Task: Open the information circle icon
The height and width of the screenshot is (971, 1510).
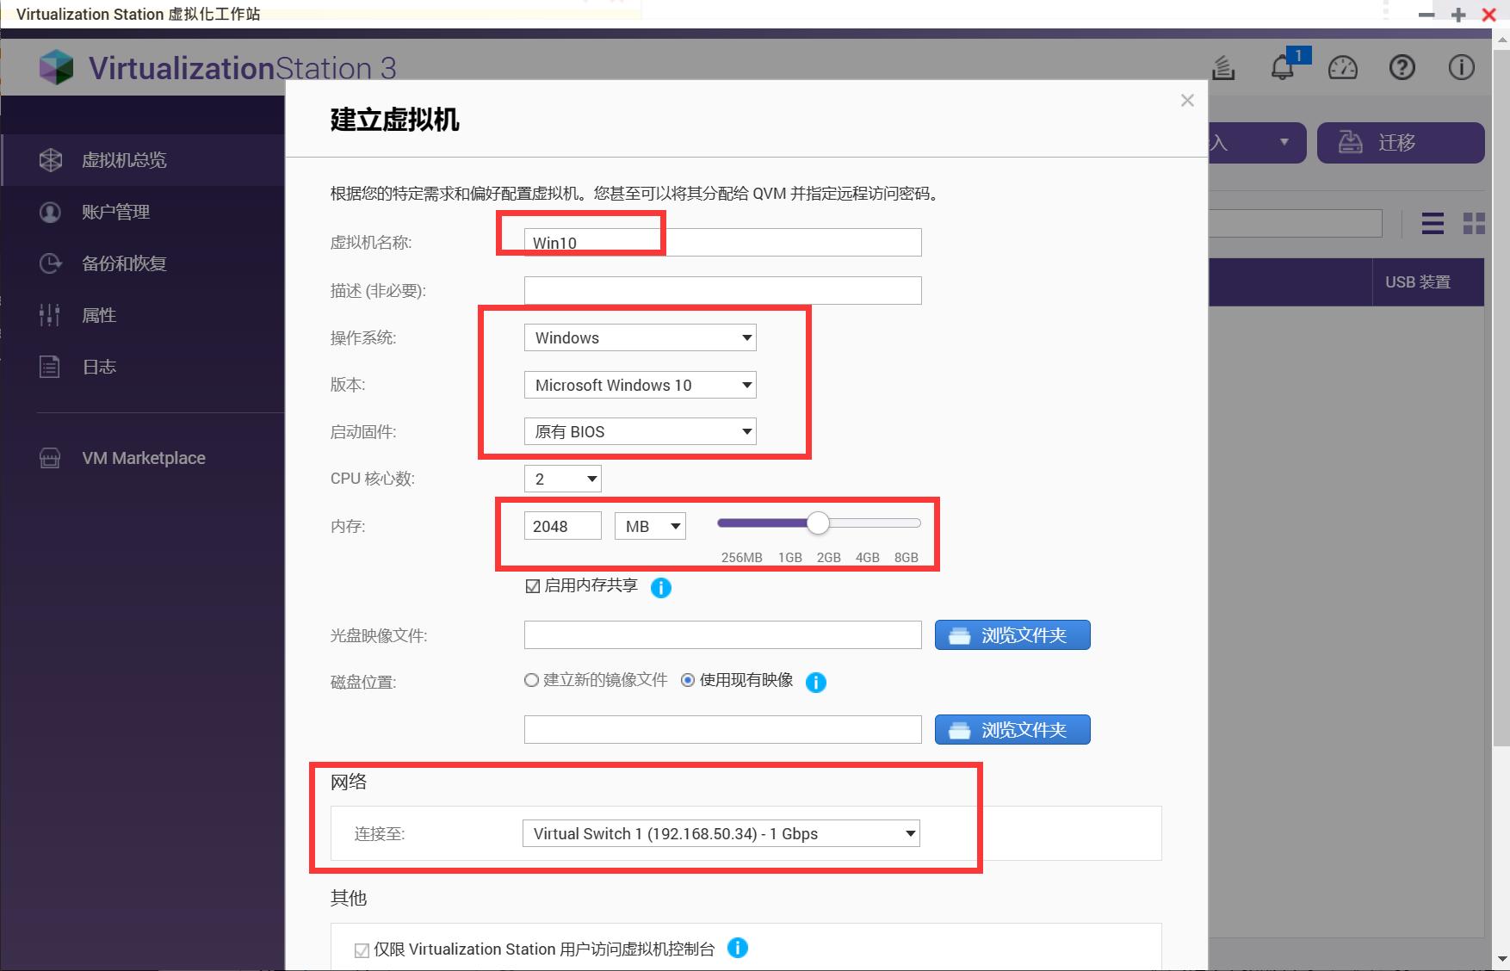Action: pyautogui.click(x=1460, y=67)
